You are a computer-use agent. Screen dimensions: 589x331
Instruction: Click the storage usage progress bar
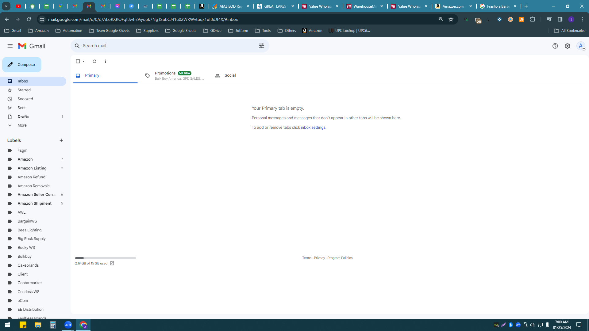[x=106, y=258]
